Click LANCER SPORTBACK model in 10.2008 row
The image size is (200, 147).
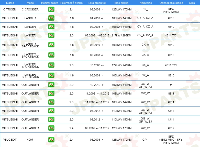pos(30,65)
